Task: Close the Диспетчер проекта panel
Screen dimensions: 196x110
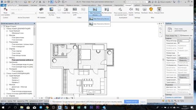Action: [34, 24]
